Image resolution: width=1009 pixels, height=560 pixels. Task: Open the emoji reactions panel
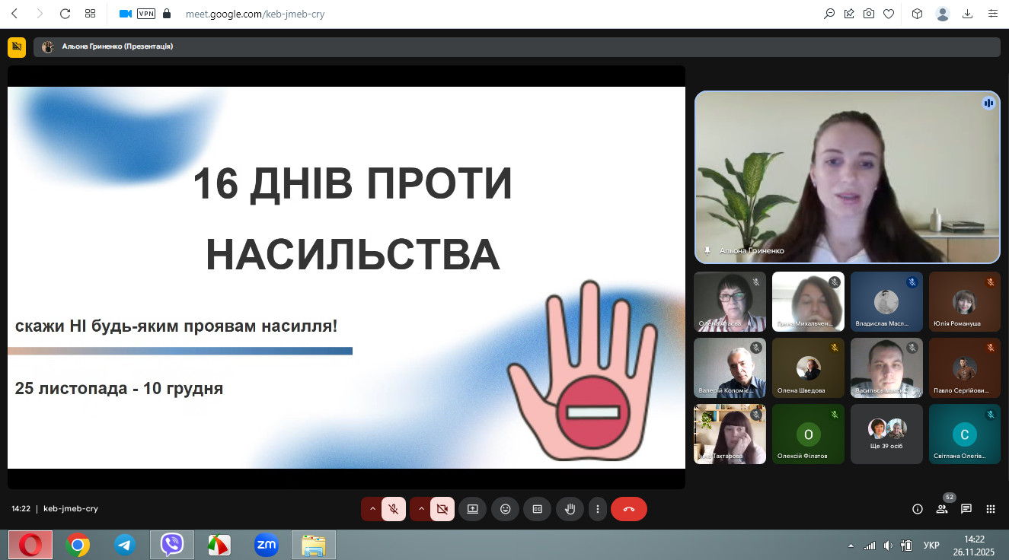tap(505, 509)
